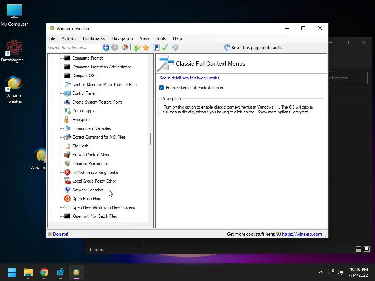Open My Computer desktop icon

point(14,15)
